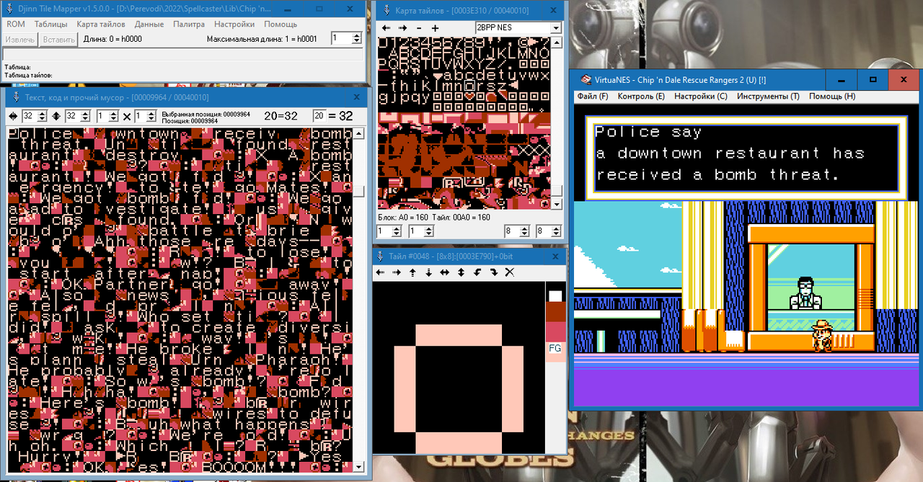
Task: Click tile map graphics display
Action: coord(464,123)
